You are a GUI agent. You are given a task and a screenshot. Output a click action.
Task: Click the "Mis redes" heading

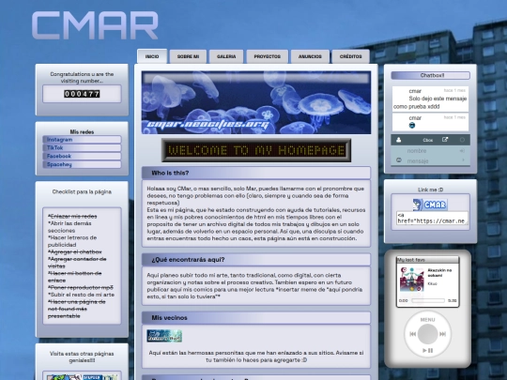pos(82,132)
